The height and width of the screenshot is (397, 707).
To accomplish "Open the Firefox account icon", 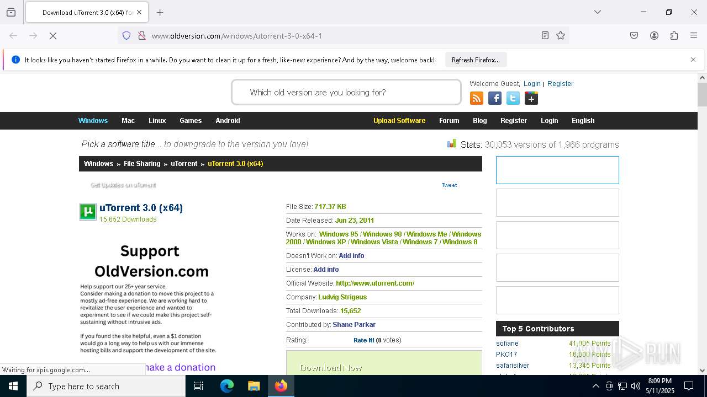I will (x=654, y=36).
